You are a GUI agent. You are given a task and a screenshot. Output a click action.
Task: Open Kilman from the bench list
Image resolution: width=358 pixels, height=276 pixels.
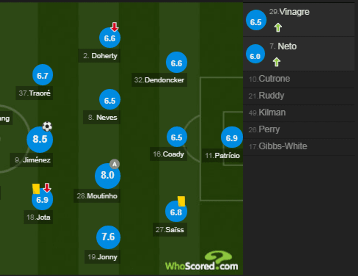pyautogui.click(x=272, y=113)
